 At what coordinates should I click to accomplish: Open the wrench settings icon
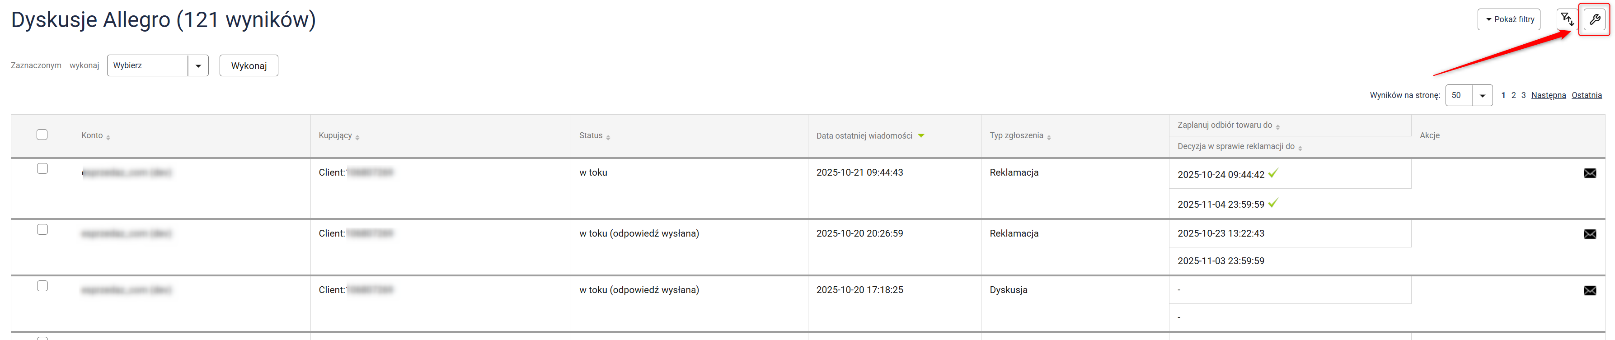1594,19
